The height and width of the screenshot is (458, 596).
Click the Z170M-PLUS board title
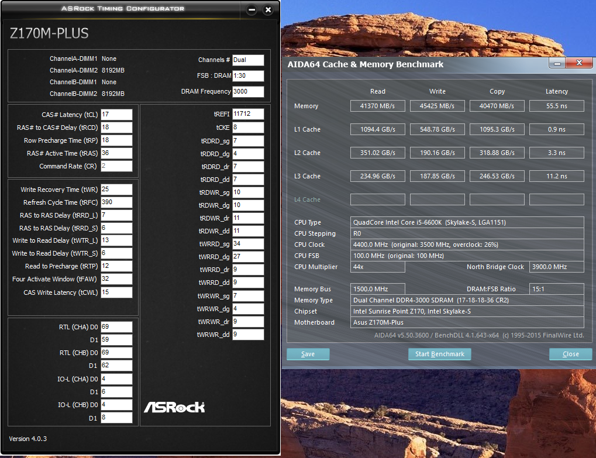[x=49, y=33]
